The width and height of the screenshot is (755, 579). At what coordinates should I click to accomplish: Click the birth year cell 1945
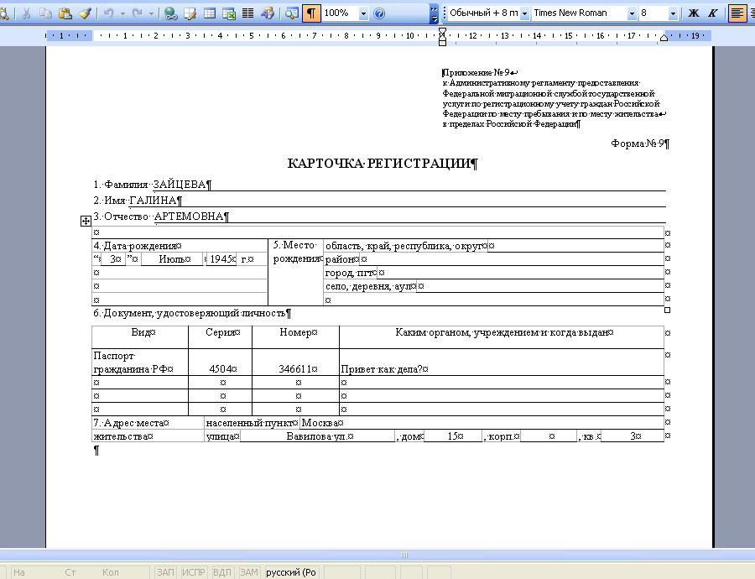pyautogui.click(x=221, y=259)
